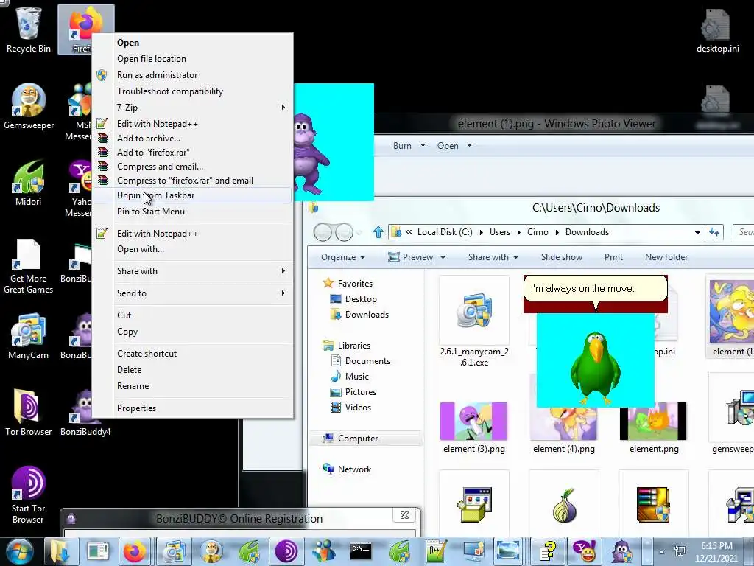
Task: Click the Explorer search box
Action: [744, 232]
